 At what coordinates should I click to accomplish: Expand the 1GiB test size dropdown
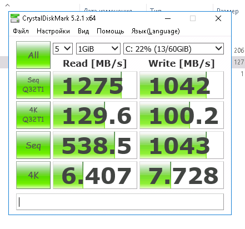point(98,49)
